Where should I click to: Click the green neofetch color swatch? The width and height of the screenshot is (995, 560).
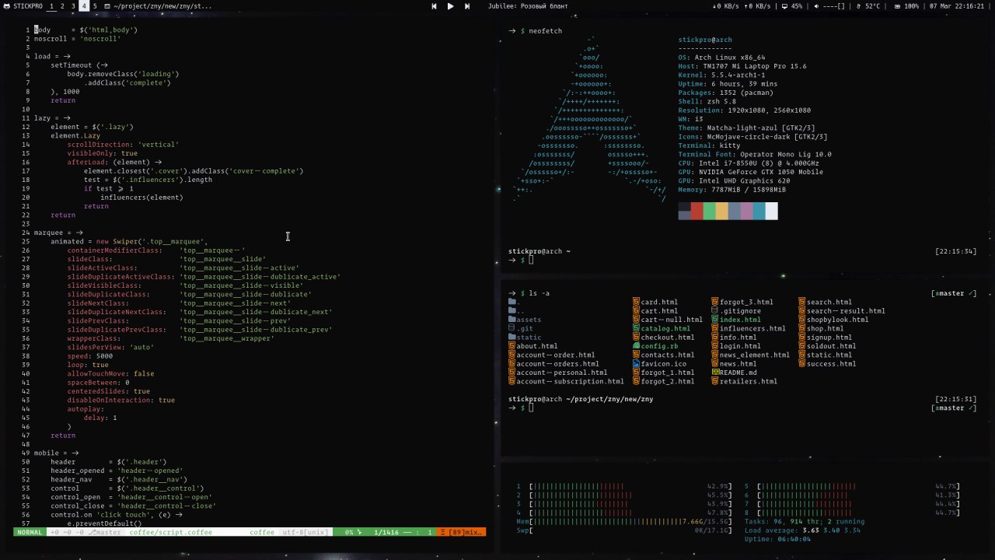click(709, 211)
